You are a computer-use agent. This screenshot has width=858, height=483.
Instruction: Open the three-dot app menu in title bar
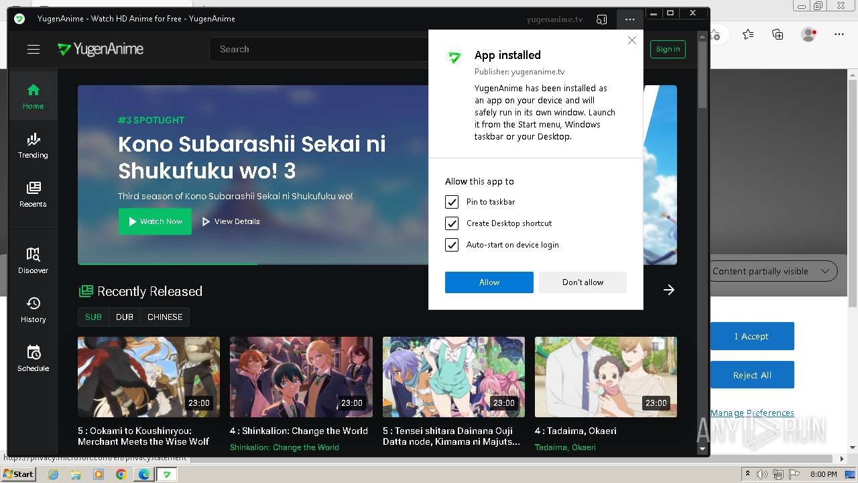(x=629, y=19)
